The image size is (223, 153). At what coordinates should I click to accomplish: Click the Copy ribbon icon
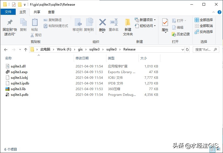tap(23, 22)
